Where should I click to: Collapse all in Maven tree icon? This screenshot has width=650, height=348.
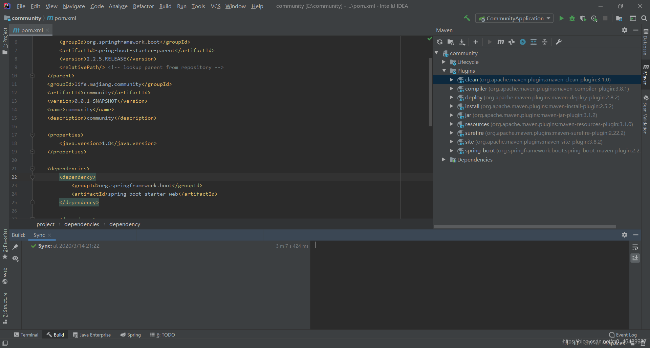545,42
